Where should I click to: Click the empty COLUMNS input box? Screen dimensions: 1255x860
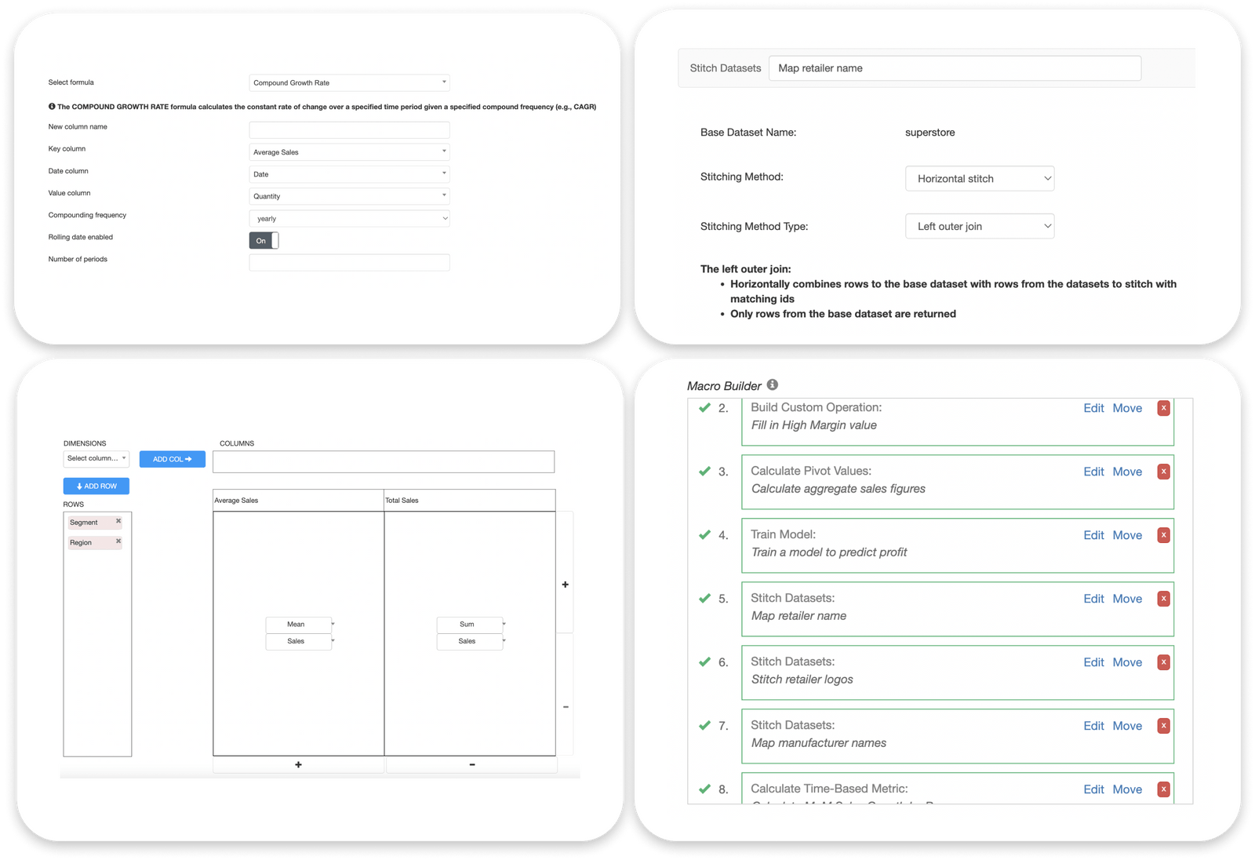(x=384, y=461)
